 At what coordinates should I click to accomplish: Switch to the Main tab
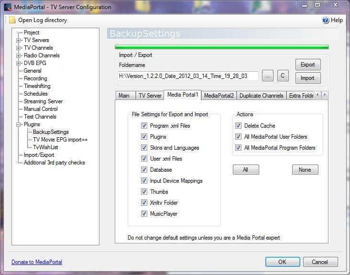click(125, 96)
